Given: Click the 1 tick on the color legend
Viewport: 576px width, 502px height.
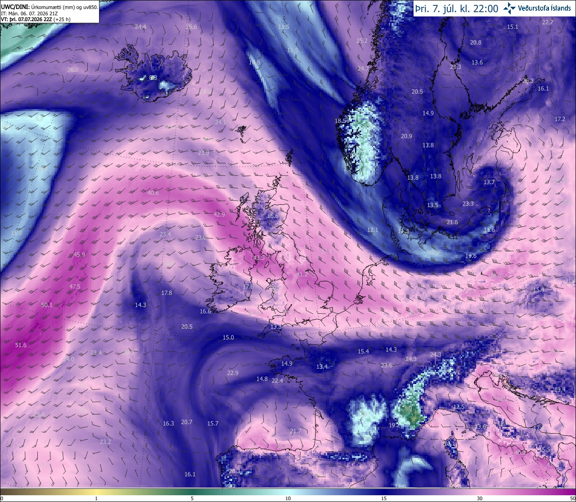Looking at the screenshot, I should (x=96, y=498).
